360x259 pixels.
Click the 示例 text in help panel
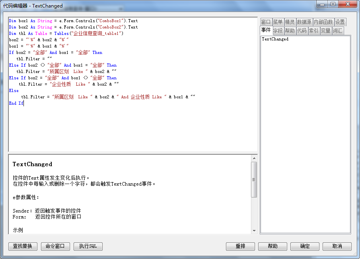point(18,230)
